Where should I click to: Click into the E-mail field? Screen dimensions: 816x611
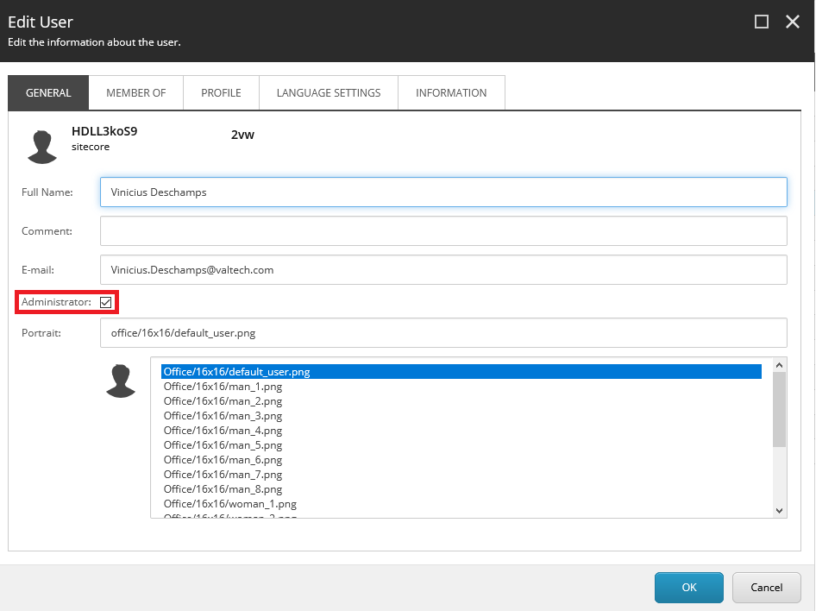click(x=443, y=269)
